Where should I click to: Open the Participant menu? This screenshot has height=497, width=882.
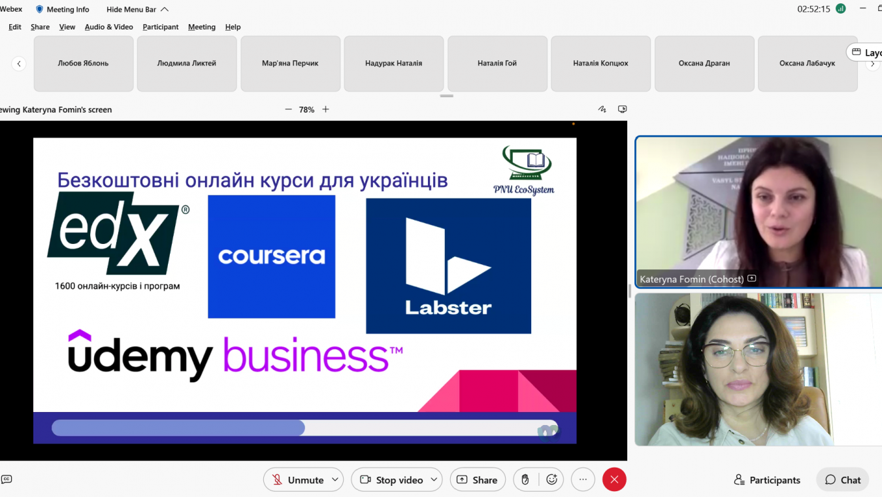(x=161, y=27)
